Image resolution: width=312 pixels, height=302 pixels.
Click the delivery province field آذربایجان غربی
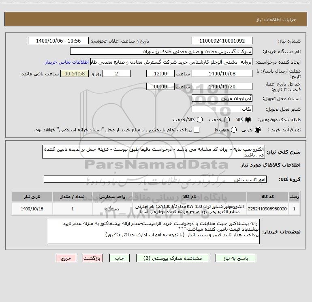coord(222,99)
